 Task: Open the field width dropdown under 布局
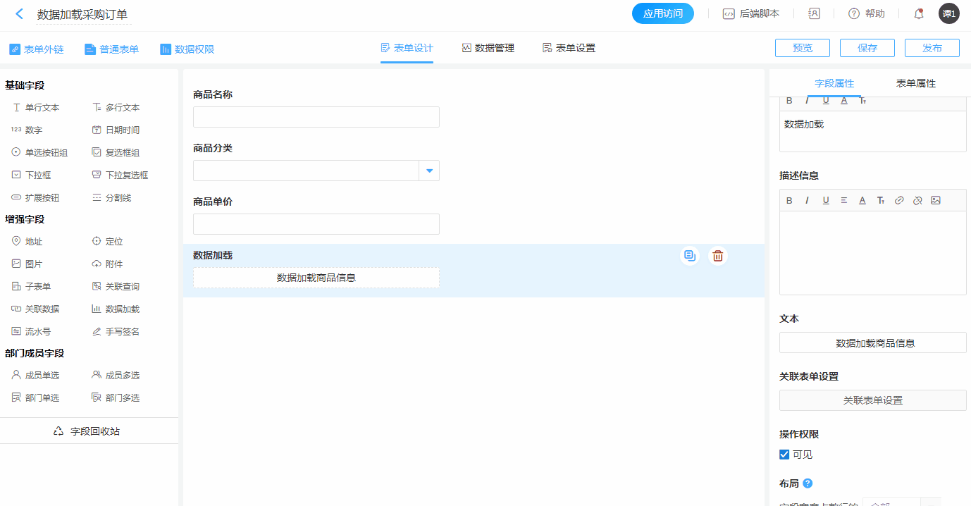(901, 503)
